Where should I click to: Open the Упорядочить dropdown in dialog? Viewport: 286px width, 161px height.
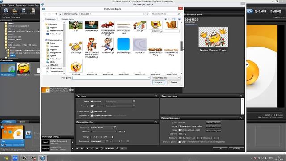coord(51,19)
